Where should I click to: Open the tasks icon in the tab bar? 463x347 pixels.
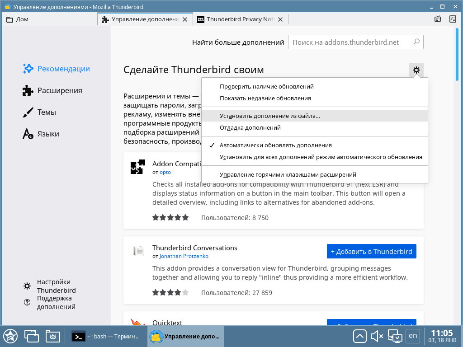tap(453, 19)
